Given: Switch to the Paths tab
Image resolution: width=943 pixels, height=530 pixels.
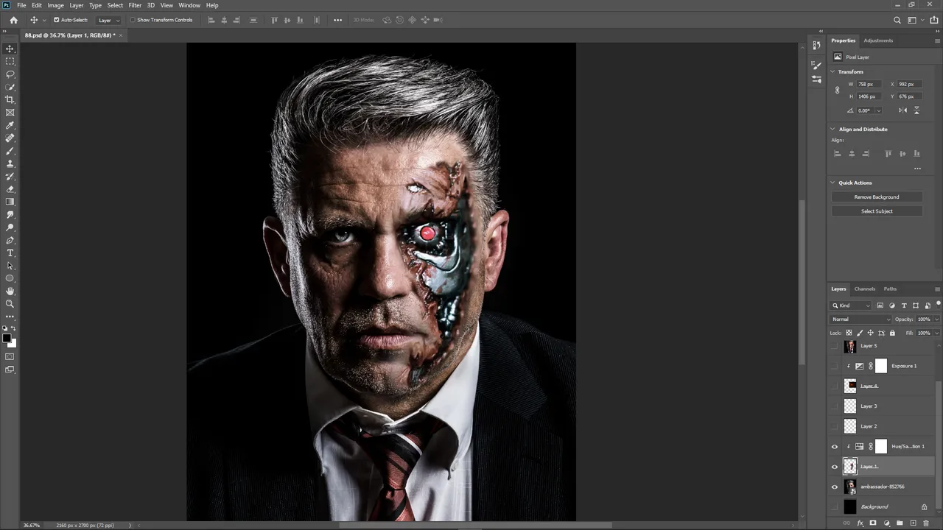Looking at the screenshot, I should (x=890, y=289).
